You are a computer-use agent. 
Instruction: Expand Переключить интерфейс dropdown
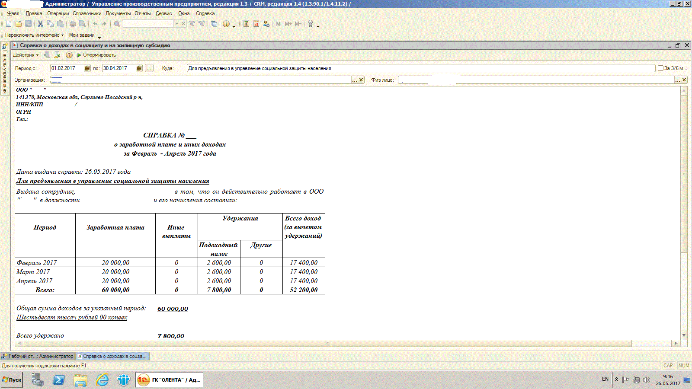click(x=34, y=35)
